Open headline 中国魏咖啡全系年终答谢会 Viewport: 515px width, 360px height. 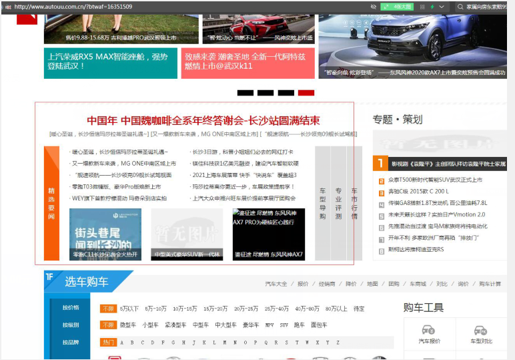click(203, 121)
